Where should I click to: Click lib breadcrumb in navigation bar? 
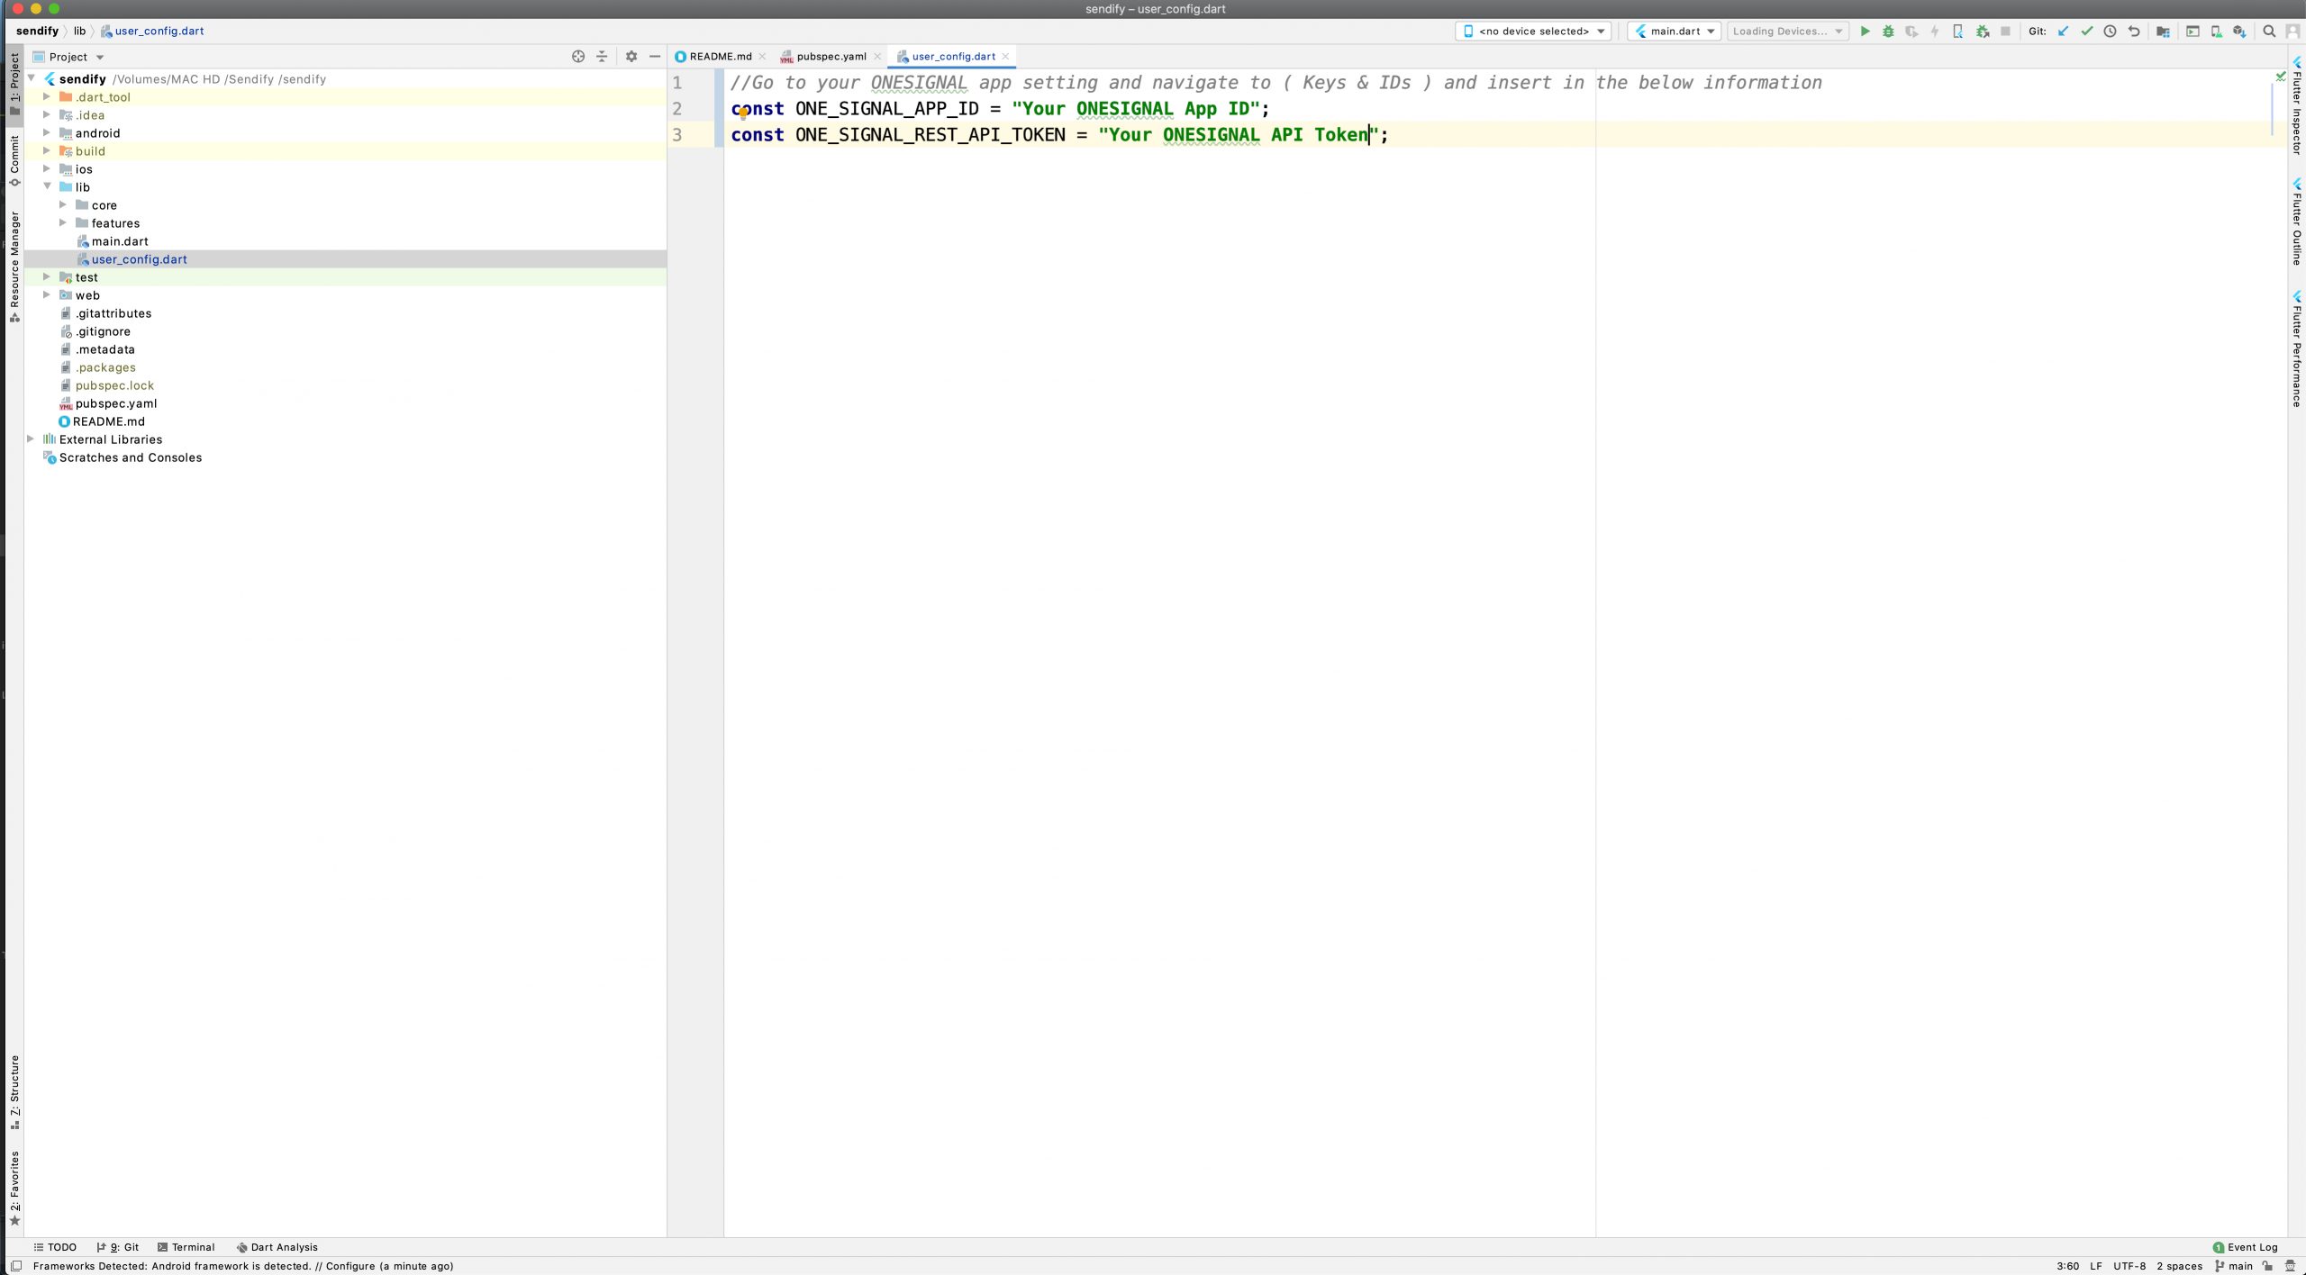(79, 31)
